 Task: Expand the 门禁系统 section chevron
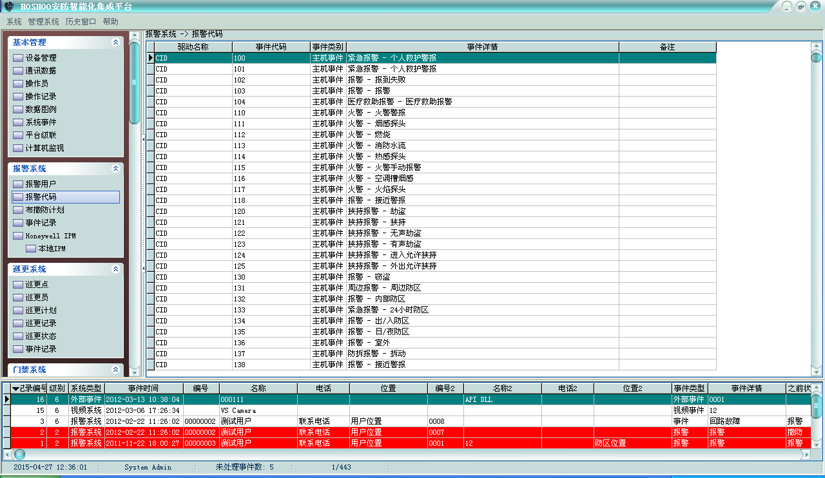115,370
